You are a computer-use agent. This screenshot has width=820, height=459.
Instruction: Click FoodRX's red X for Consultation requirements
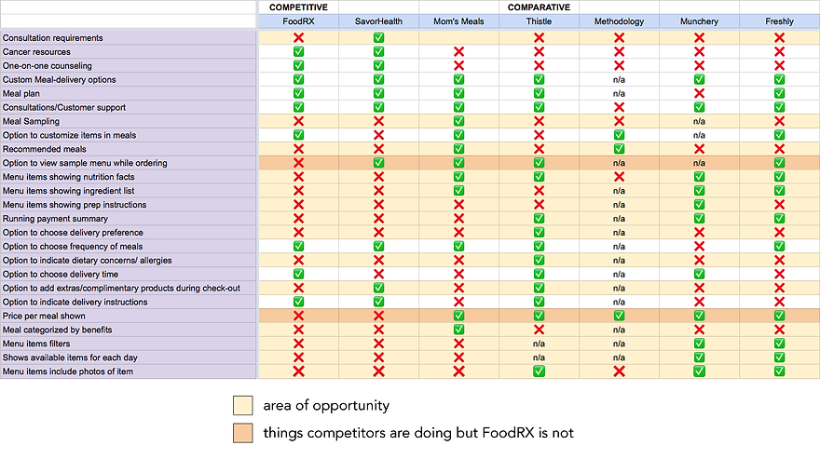pyautogui.click(x=298, y=38)
